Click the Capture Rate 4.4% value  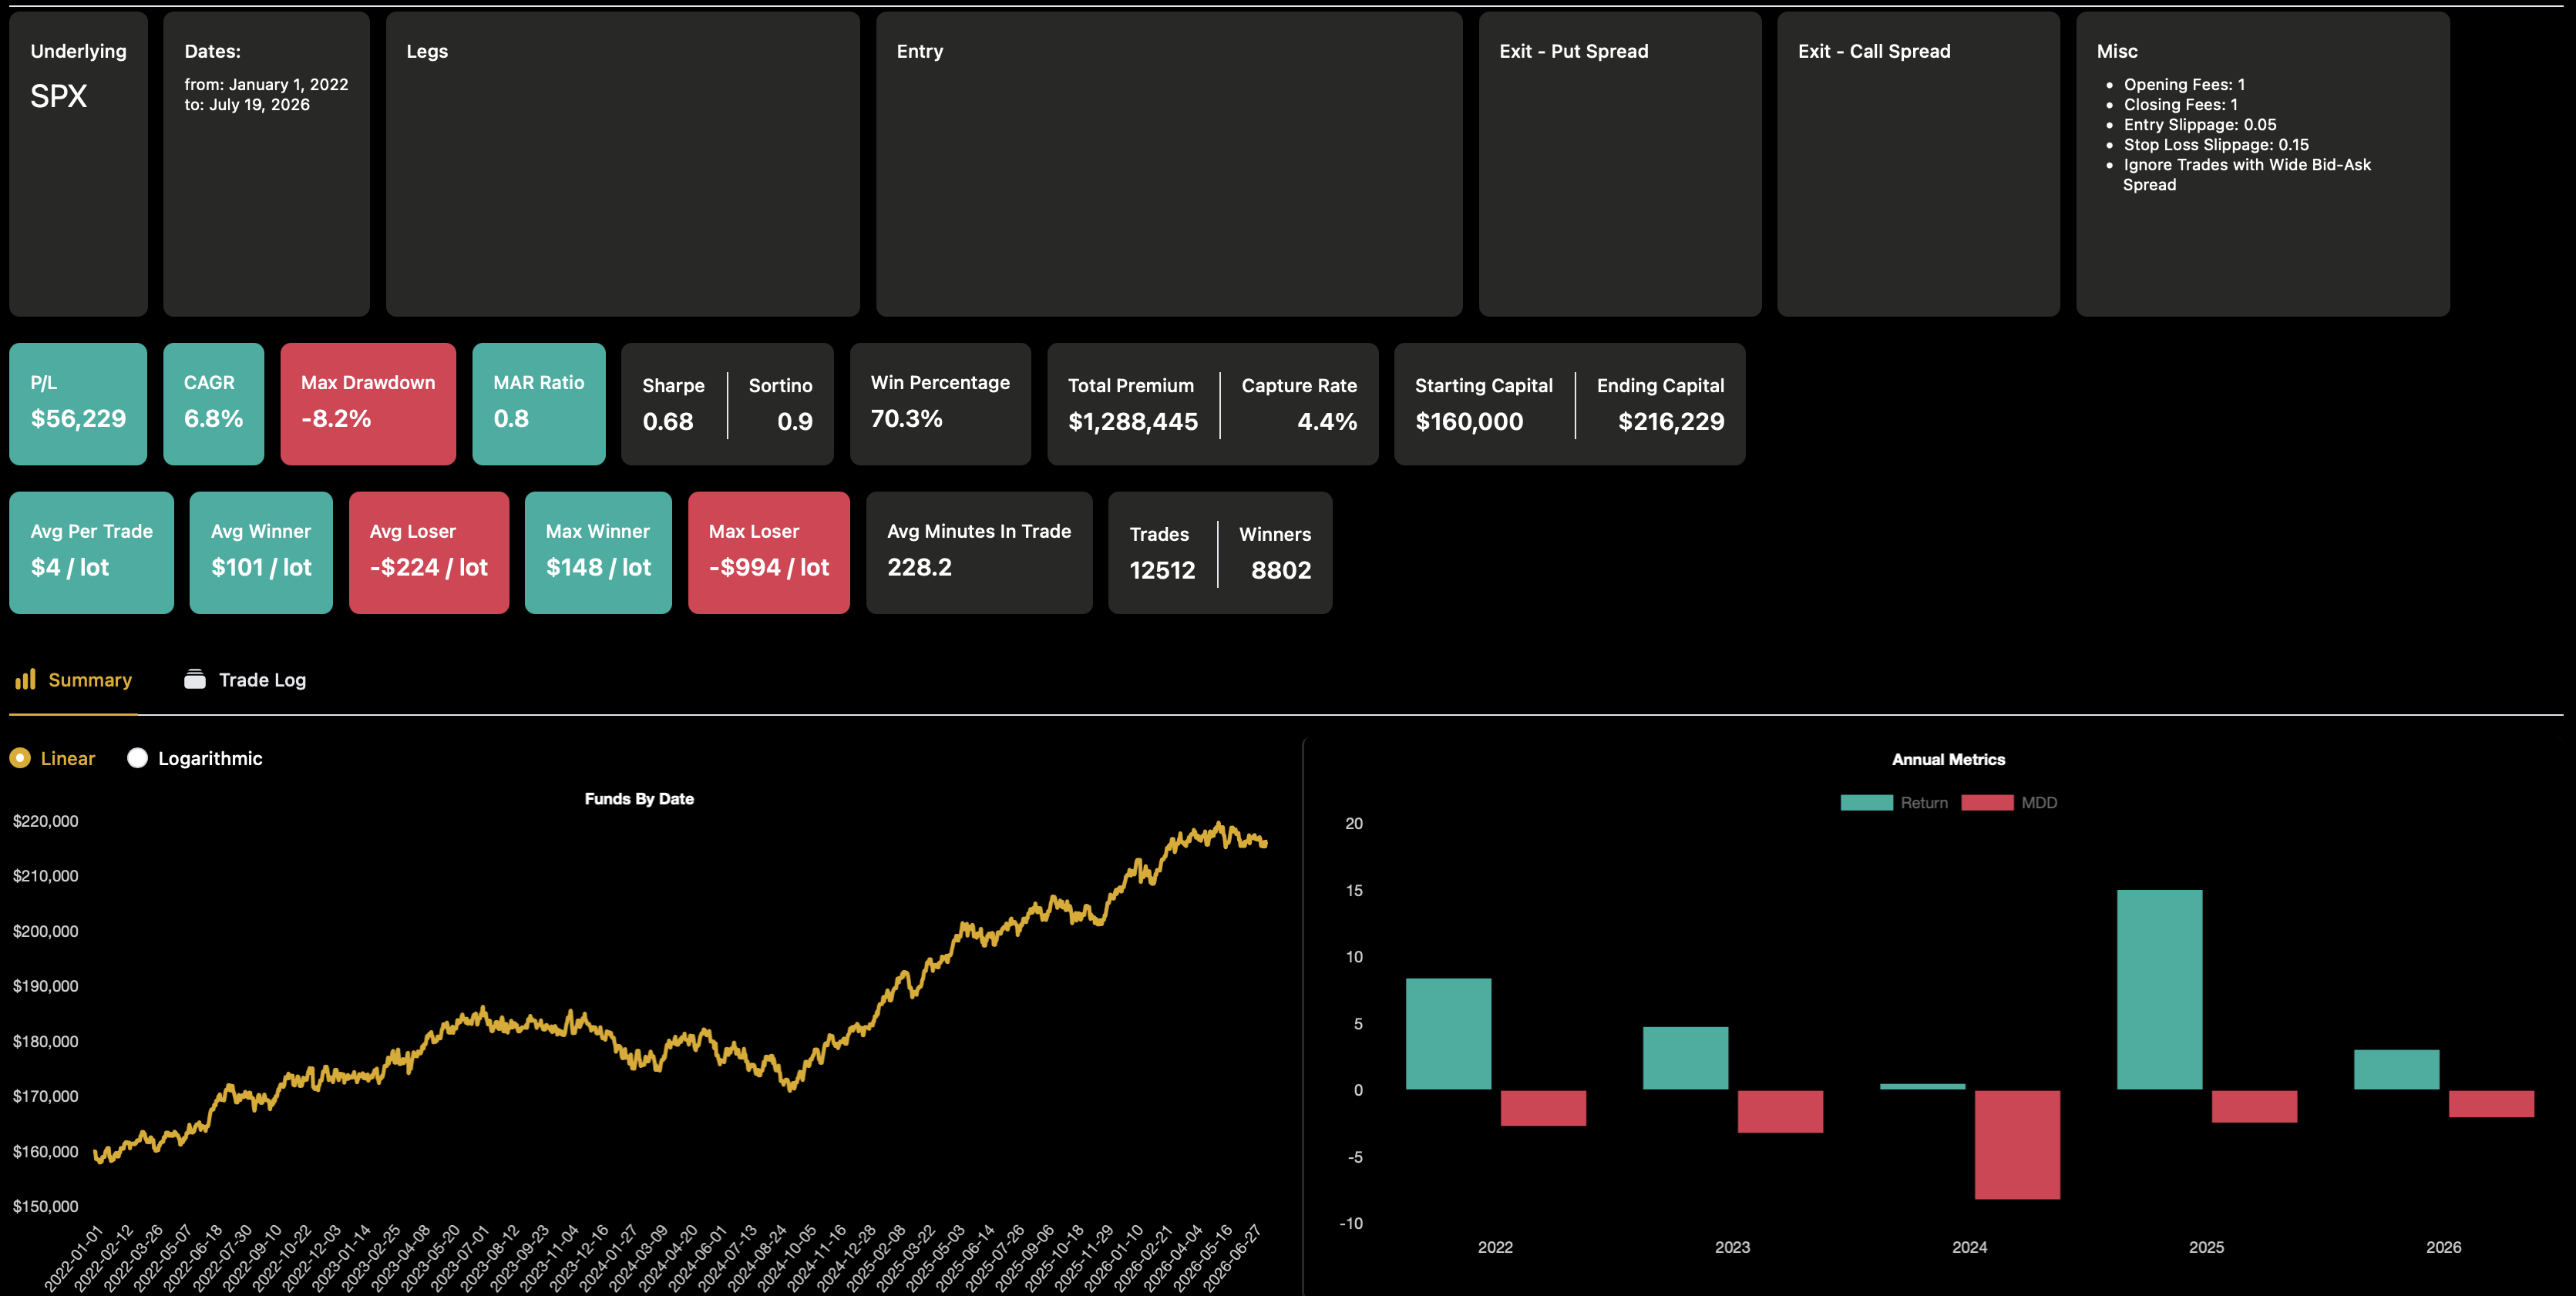(x=1327, y=422)
